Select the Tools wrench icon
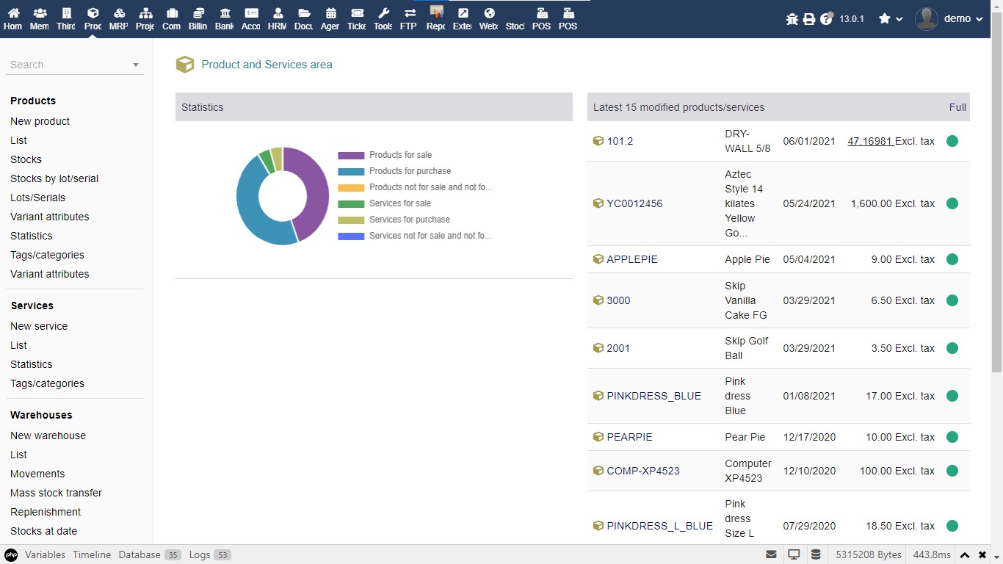Viewport: 1003px width, 564px height. [x=383, y=18]
